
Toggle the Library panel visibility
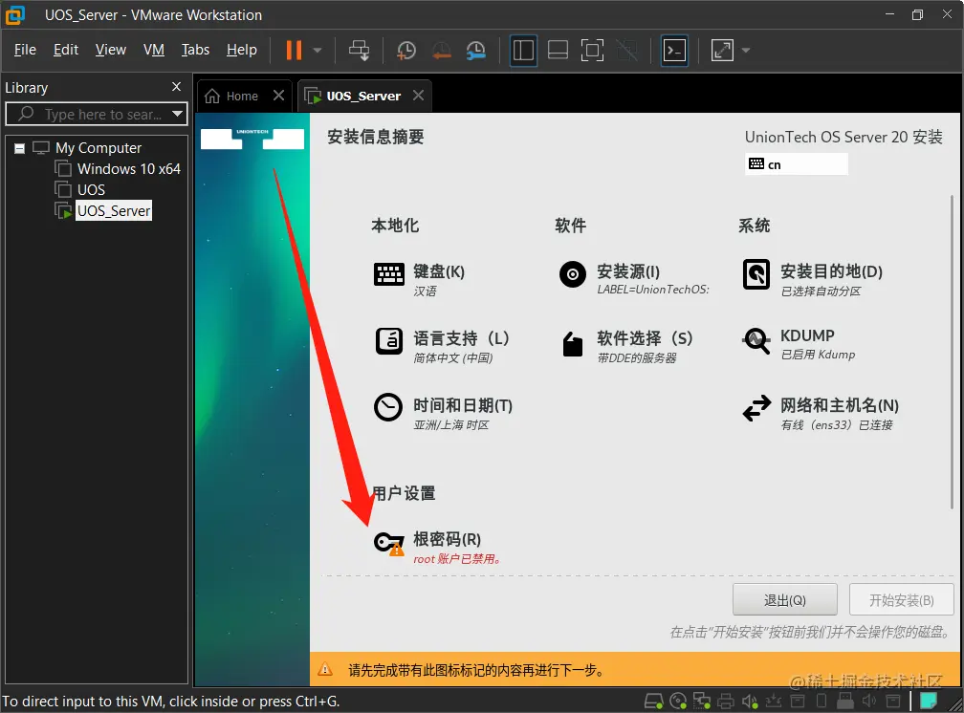click(x=523, y=50)
